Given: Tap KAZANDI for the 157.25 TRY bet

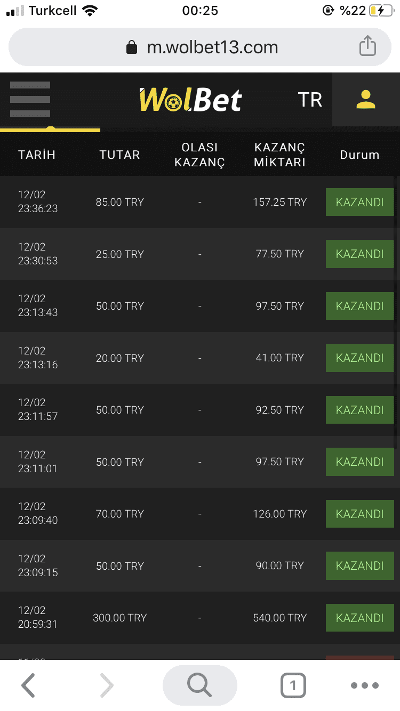Looking at the screenshot, I should coord(360,202).
